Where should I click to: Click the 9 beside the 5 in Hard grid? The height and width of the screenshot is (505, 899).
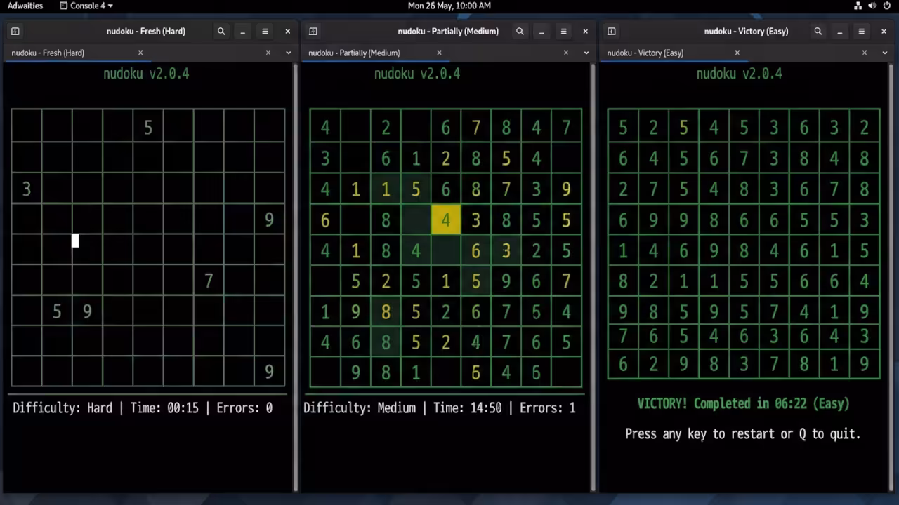(x=87, y=311)
